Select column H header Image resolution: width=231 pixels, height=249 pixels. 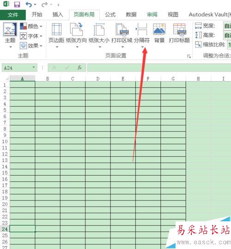pos(198,78)
